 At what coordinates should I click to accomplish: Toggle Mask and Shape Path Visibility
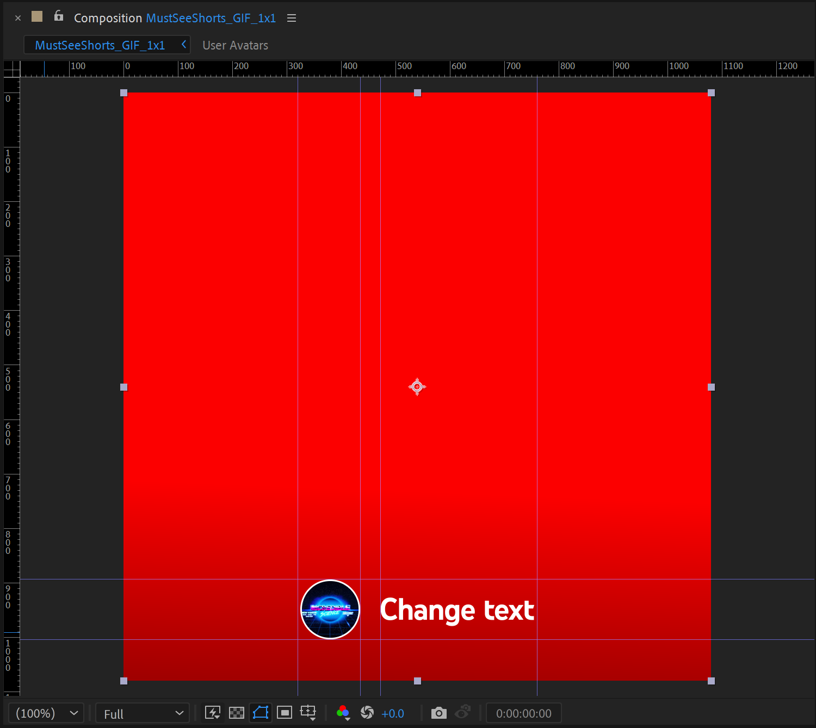tap(261, 713)
